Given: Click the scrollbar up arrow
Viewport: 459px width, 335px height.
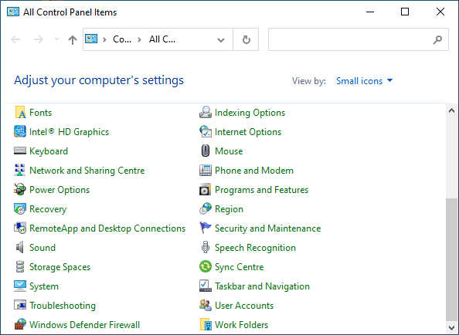Looking at the screenshot, I should point(451,110).
